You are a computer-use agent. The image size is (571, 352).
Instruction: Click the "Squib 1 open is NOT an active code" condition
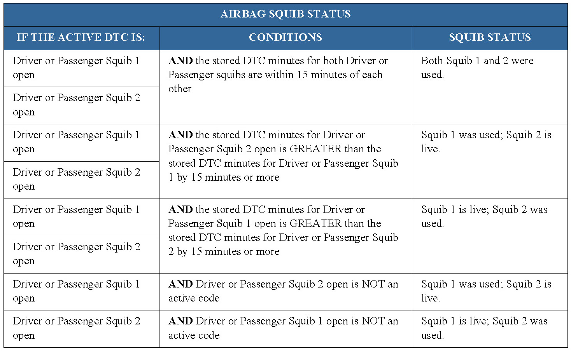coord(283,328)
